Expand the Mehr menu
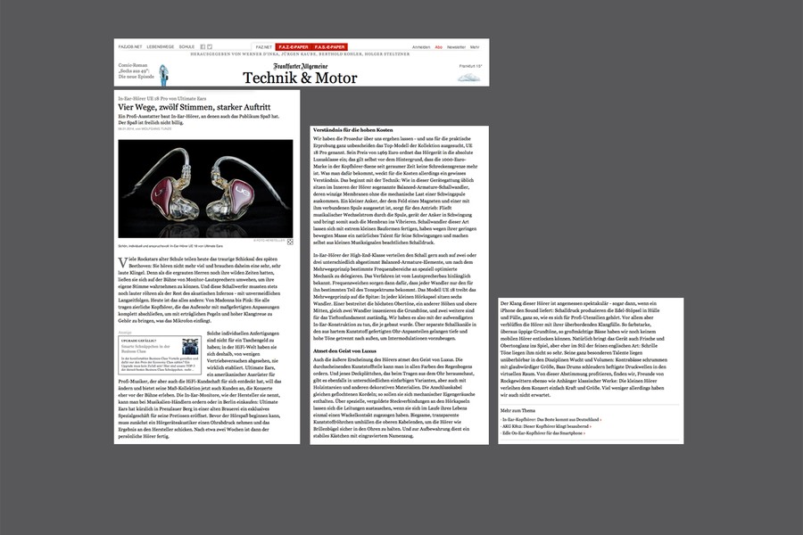This screenshot has width=803, height=535. click(475, 47)
